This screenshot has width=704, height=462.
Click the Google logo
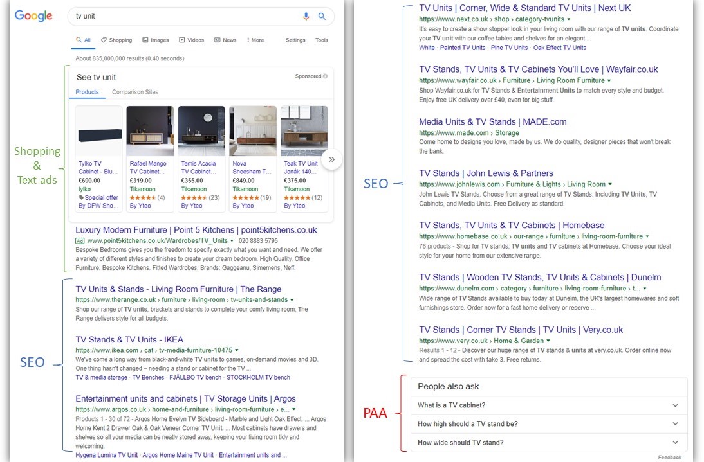pyautogui.click(x=33, y=16)
